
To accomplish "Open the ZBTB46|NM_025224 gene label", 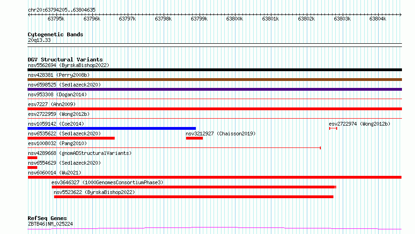I will [50, 224].
